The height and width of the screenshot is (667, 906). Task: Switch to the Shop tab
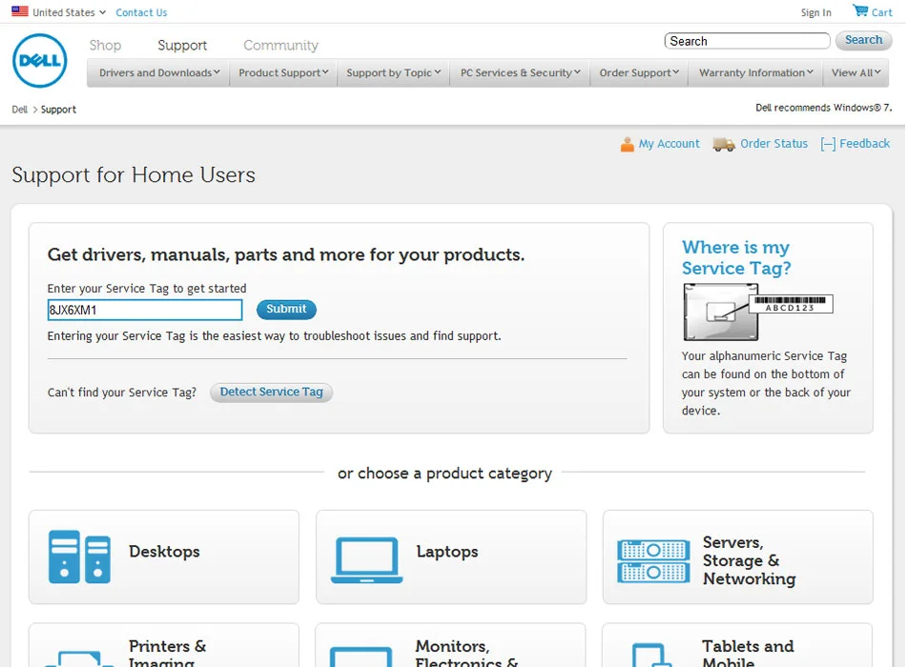(x=105, y=45)
